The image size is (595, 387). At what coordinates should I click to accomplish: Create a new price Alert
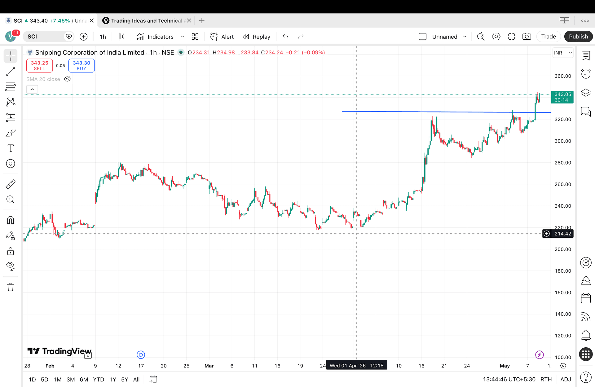coord(222,37)
